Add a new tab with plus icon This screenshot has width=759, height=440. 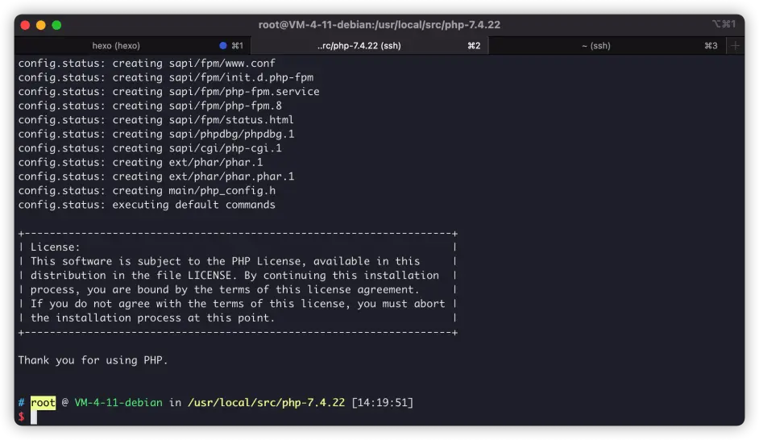coord(736,45)
